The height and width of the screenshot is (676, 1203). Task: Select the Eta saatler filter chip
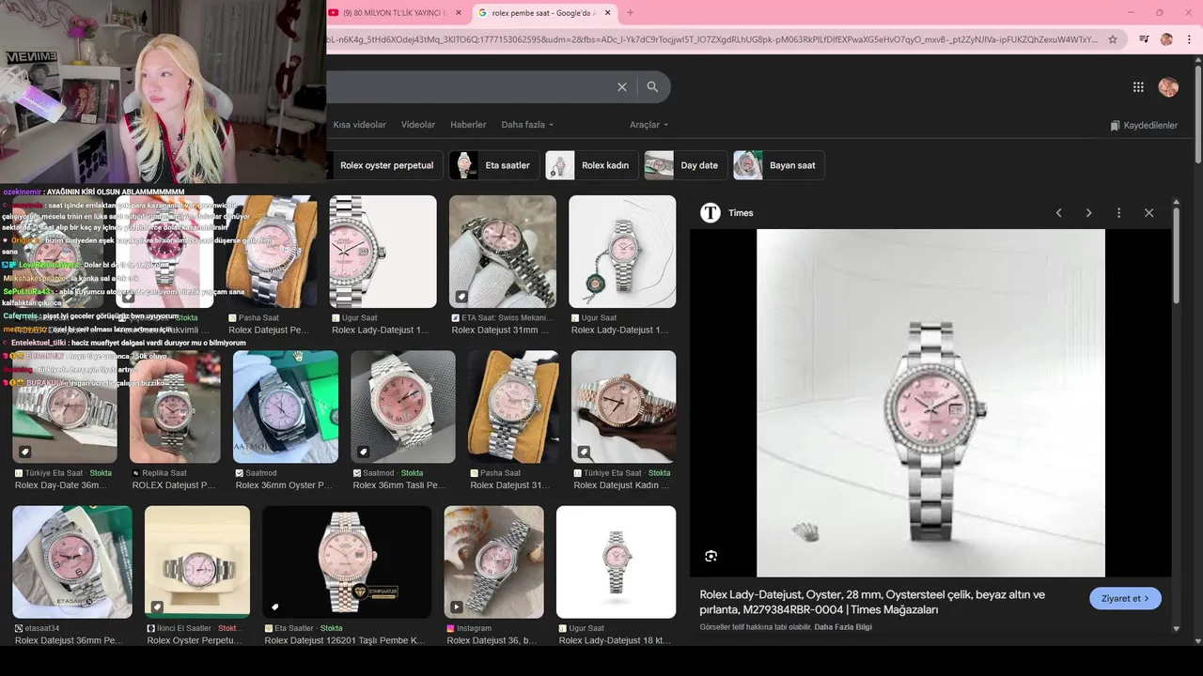[x=494, y=165]
